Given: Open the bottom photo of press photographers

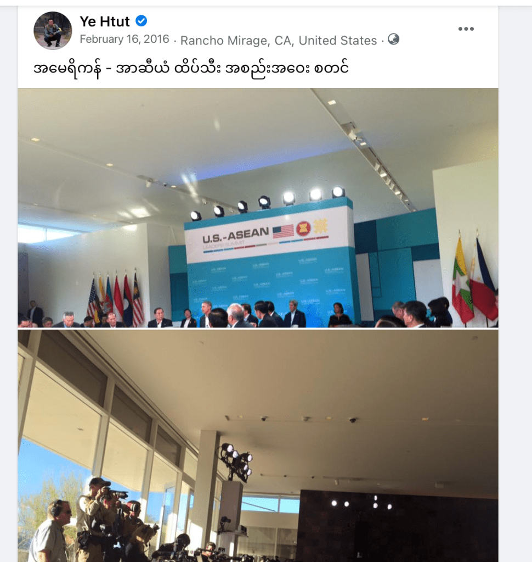Looking at the screenshot, I should click(258, 446).
